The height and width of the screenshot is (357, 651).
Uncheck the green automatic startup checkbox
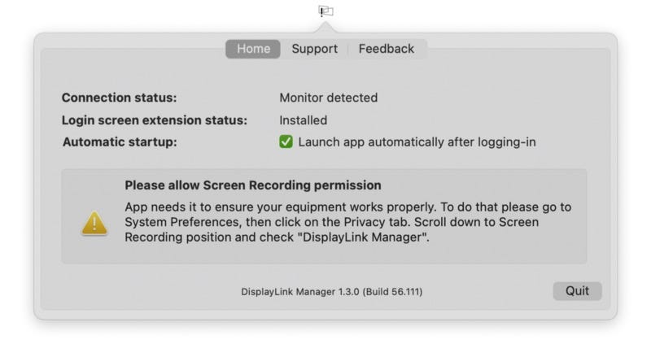click(x=286, y=141)
